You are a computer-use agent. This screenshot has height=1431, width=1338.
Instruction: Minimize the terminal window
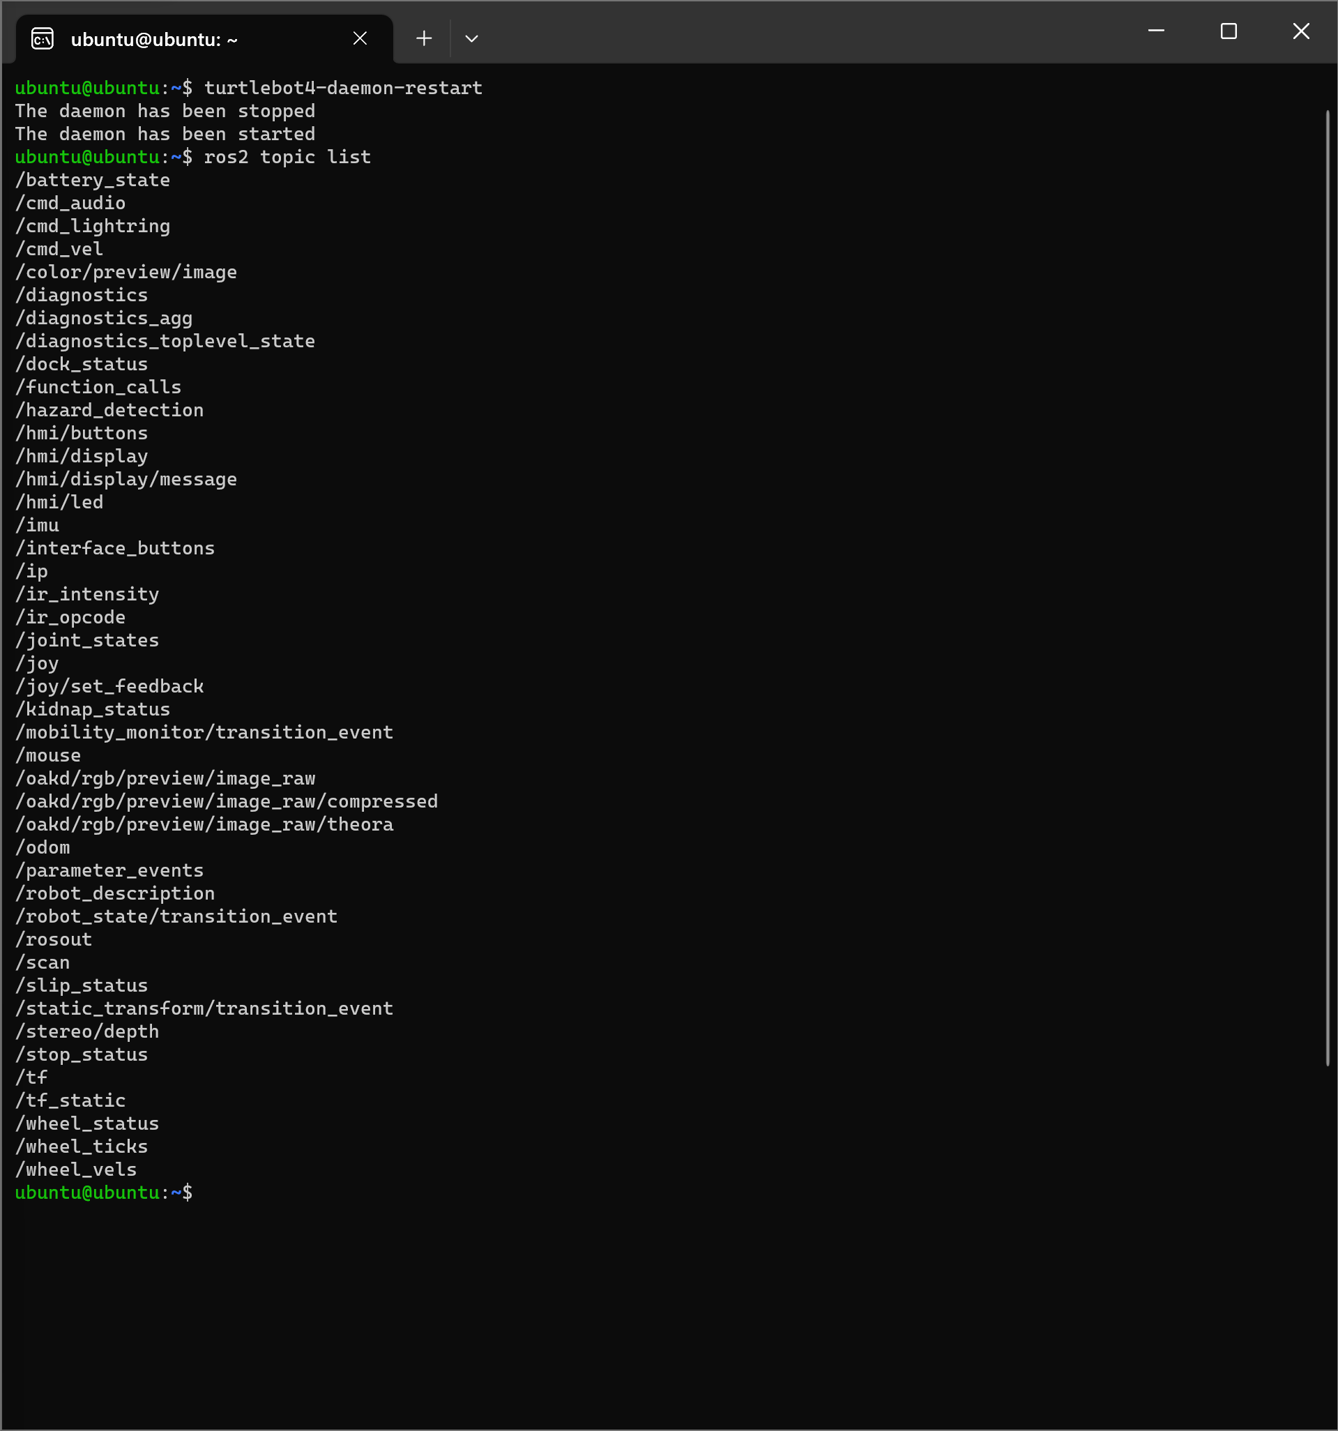(x=1155, y=31)
